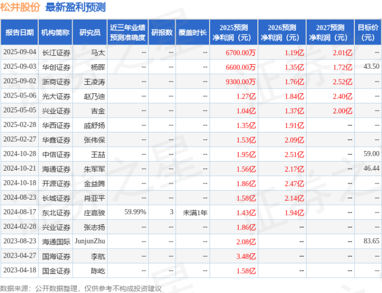Select the 长江证券 institution cell
The width and height of the screenshot is (382, 293).
point(56,52)
